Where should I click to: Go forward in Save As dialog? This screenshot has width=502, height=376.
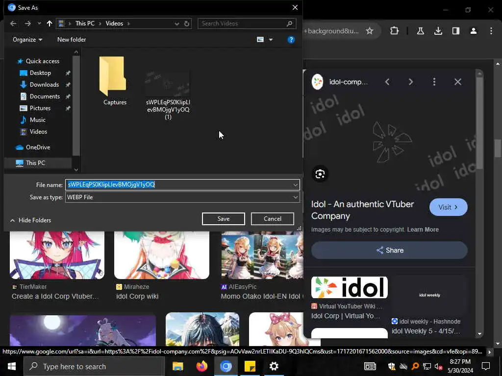click(28, 23)
